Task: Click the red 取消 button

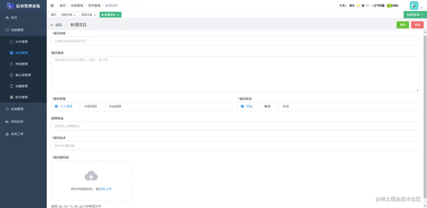Action: tap(417, 25)
